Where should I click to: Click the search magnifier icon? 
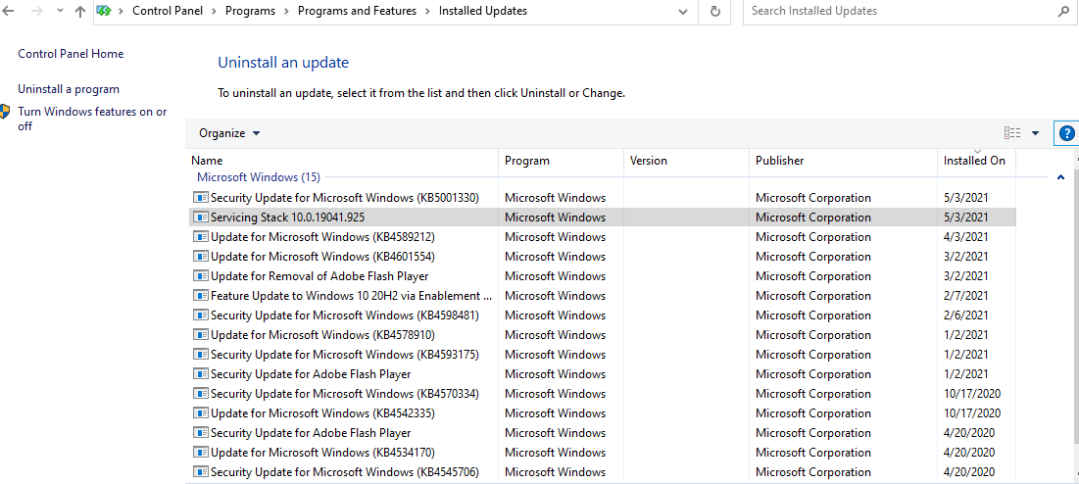tap(1064, 12)
